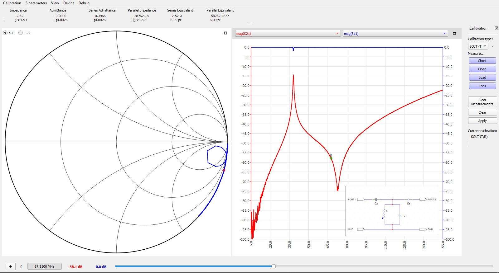Open the Device menu
This screenshot has width=499, height=273.
pyautogui.click(x=69, y=3)
